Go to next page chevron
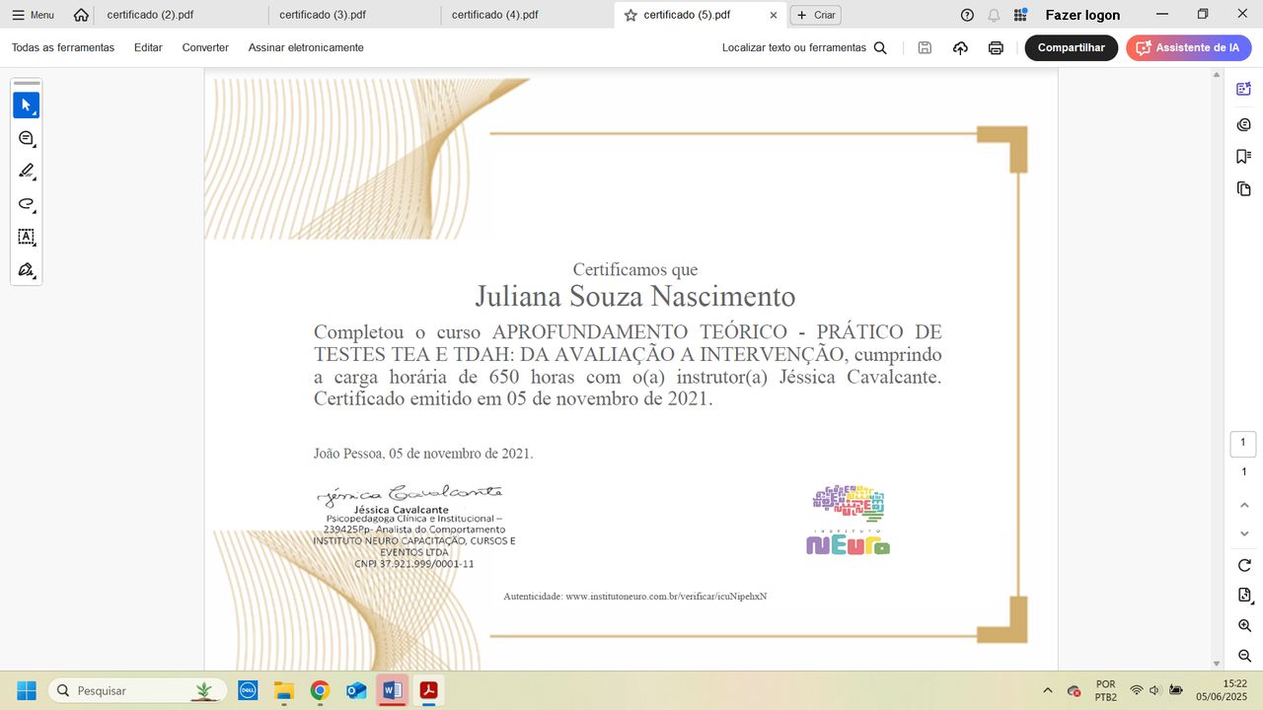This screenshot has height=710, width=1263. 1244,533
